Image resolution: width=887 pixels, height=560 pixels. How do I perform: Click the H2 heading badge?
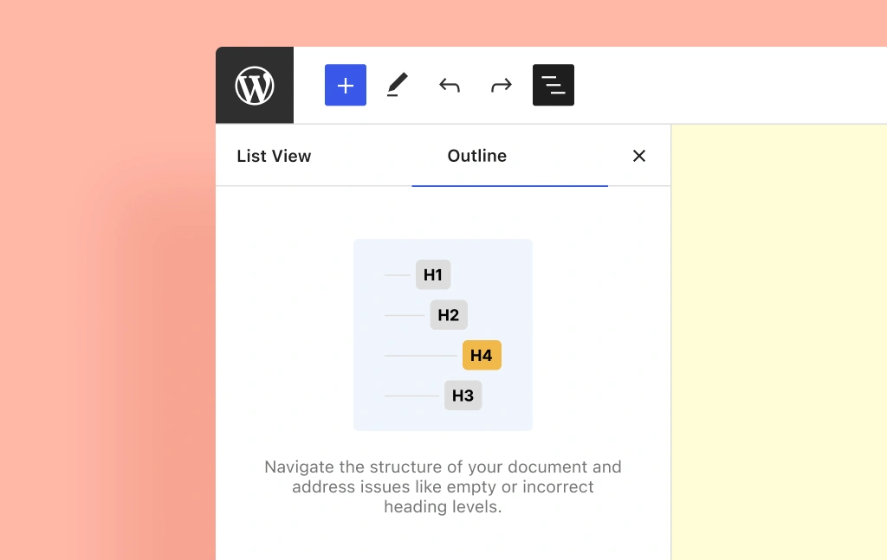(x=448, y=314)
